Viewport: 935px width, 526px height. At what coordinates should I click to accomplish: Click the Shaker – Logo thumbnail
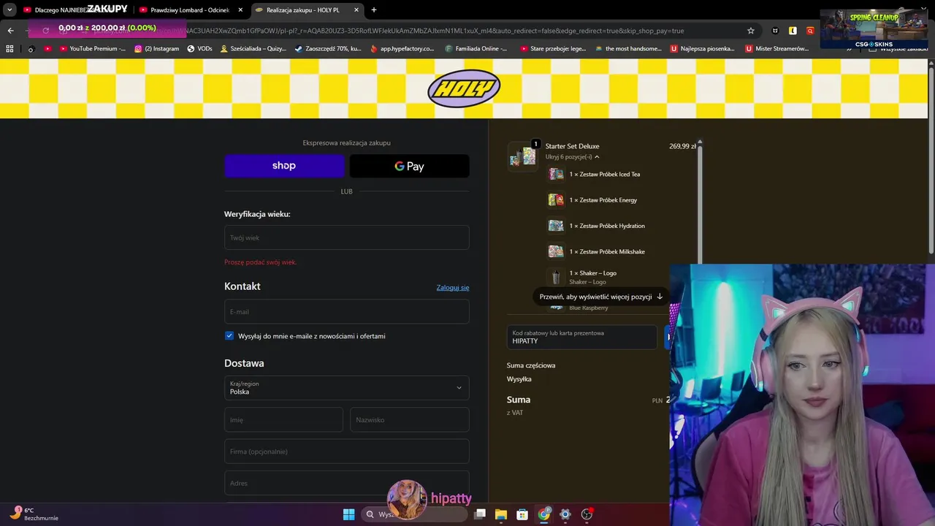point(557,277)
